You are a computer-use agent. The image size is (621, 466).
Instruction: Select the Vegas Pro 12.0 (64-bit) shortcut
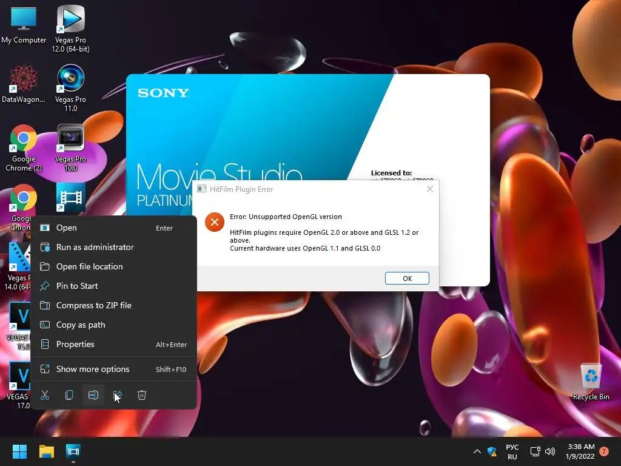(70, 29)
